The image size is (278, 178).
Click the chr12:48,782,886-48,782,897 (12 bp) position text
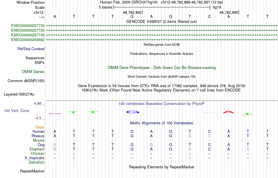tap(192, 2)
